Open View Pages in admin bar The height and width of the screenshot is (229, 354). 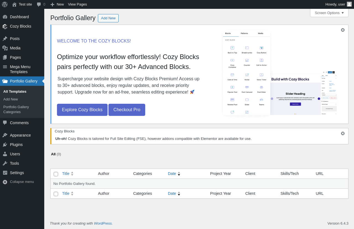(77, 4)
